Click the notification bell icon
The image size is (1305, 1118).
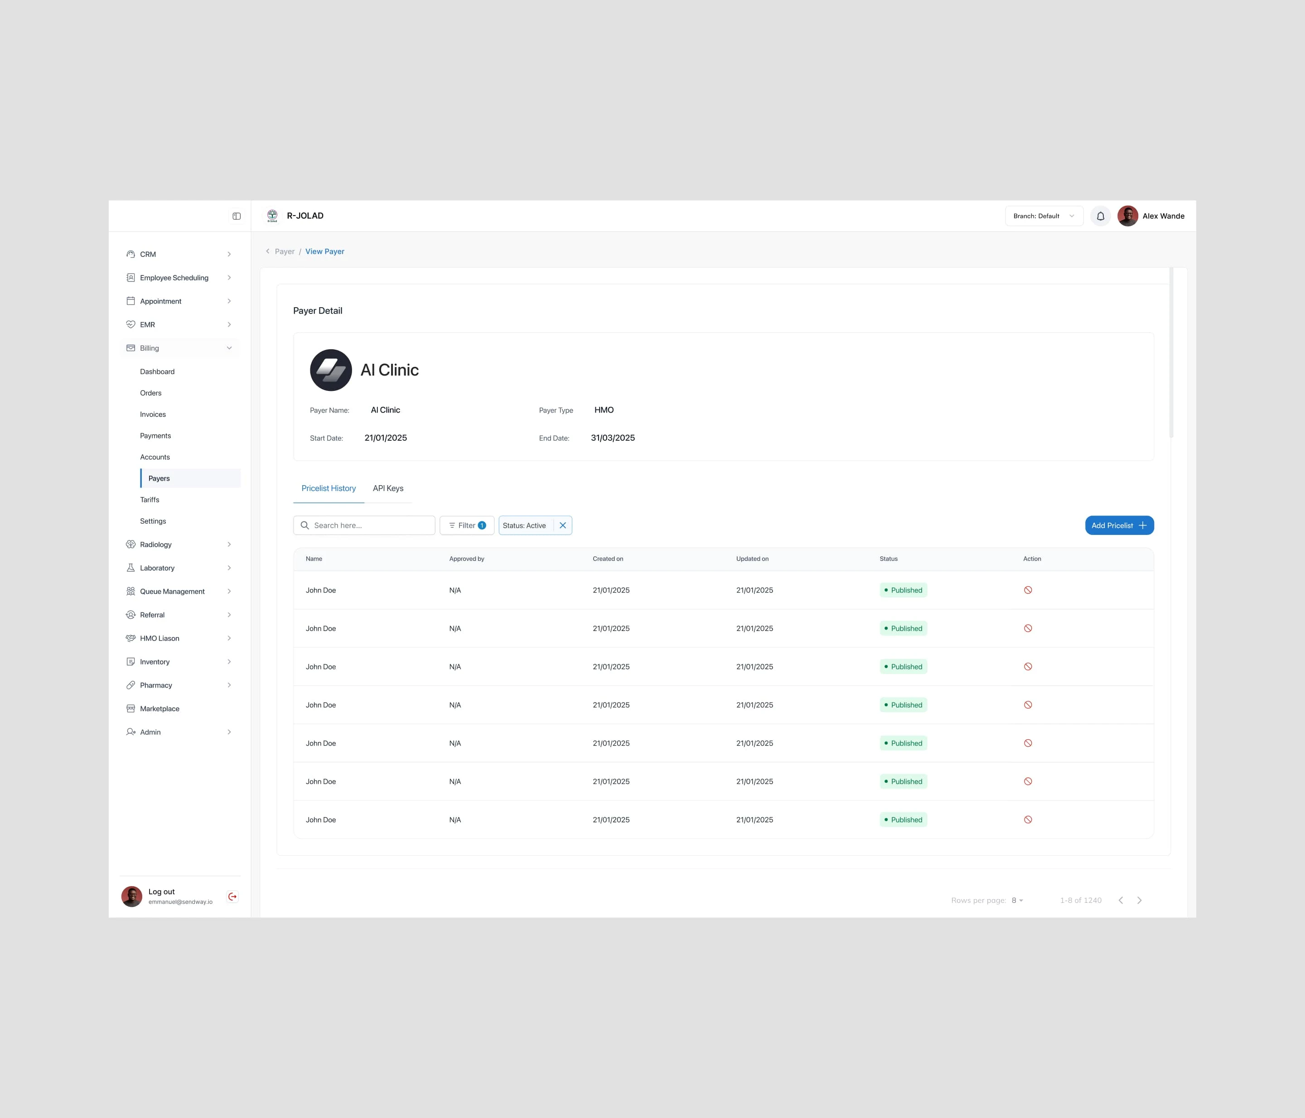(x=1100, y=215)
